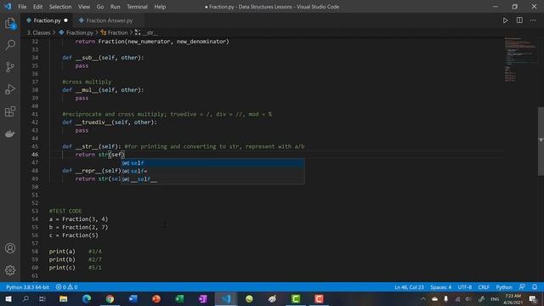Show hidden system tray icons chevron
The image size is (544, 306).
point(423,298)
